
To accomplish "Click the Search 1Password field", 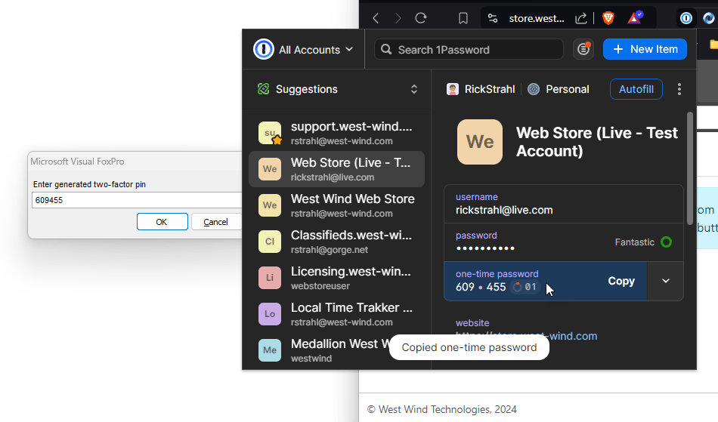I will click(469, 50).
